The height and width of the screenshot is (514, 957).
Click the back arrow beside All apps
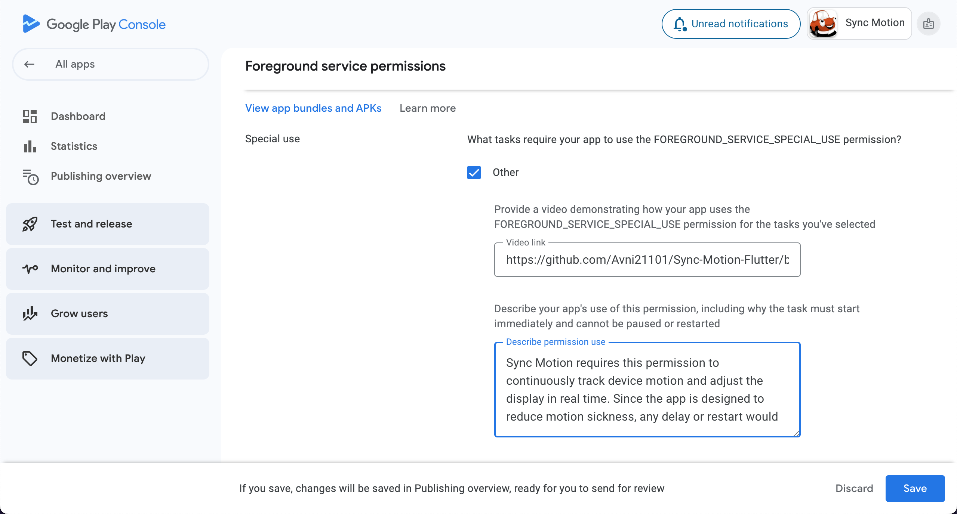tap(29, 64)
